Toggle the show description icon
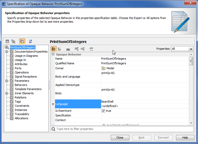198x144 pixels. [x=68, y=49]
